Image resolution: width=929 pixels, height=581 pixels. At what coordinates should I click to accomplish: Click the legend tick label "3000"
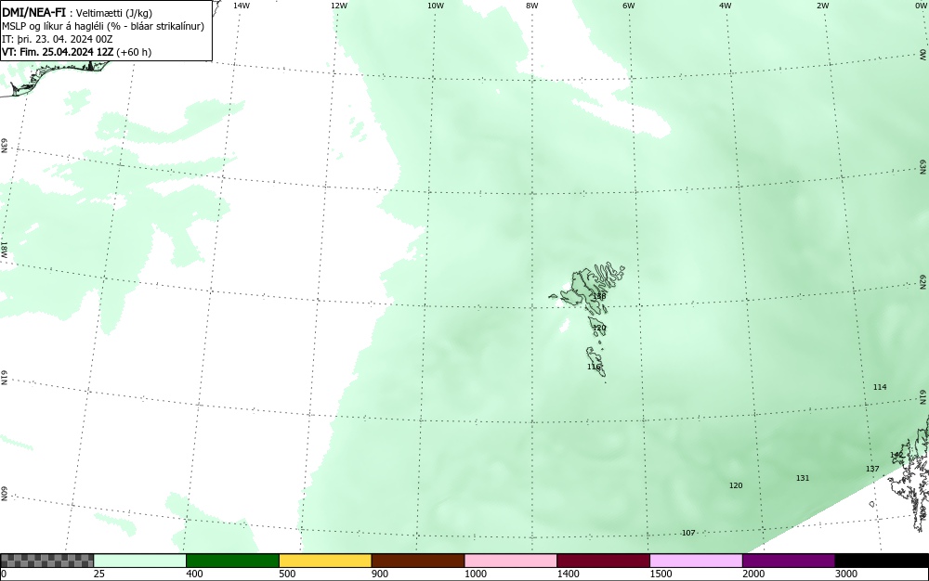(x=846, y=574)
